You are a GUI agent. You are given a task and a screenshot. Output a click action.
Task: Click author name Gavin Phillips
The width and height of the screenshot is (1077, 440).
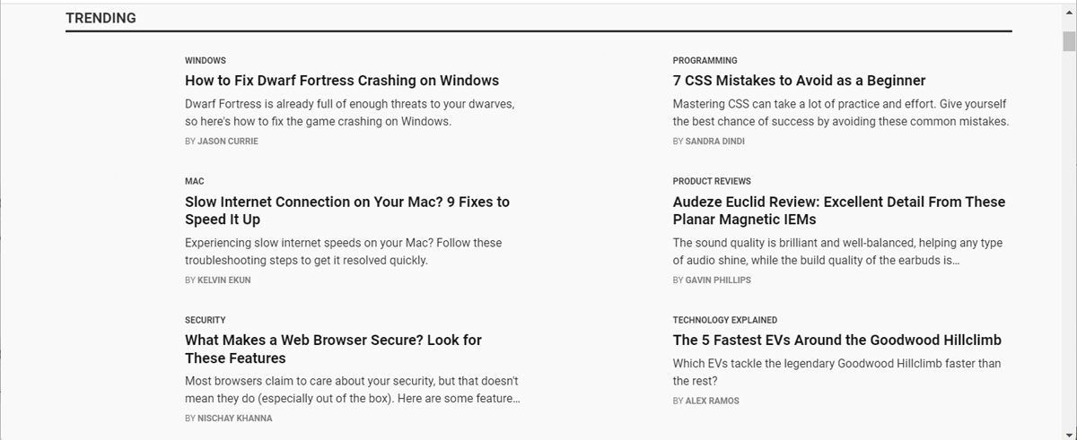[718, 280]
